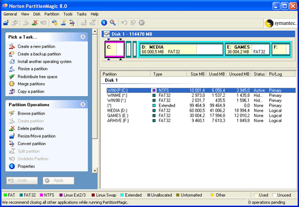
Task: Collapse the Partition Operations panel
Action: pos(83,104)
